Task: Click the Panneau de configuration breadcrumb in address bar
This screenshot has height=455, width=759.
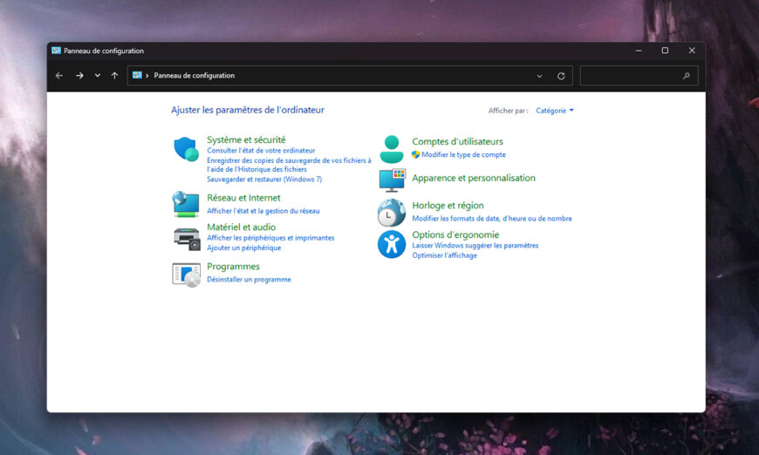Action: click(194, 76)
